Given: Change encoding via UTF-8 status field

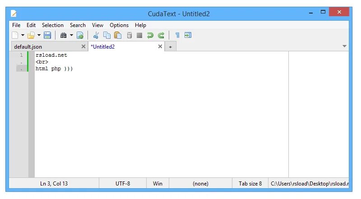Looking at the screenshot, I should [x=123, y=184].
